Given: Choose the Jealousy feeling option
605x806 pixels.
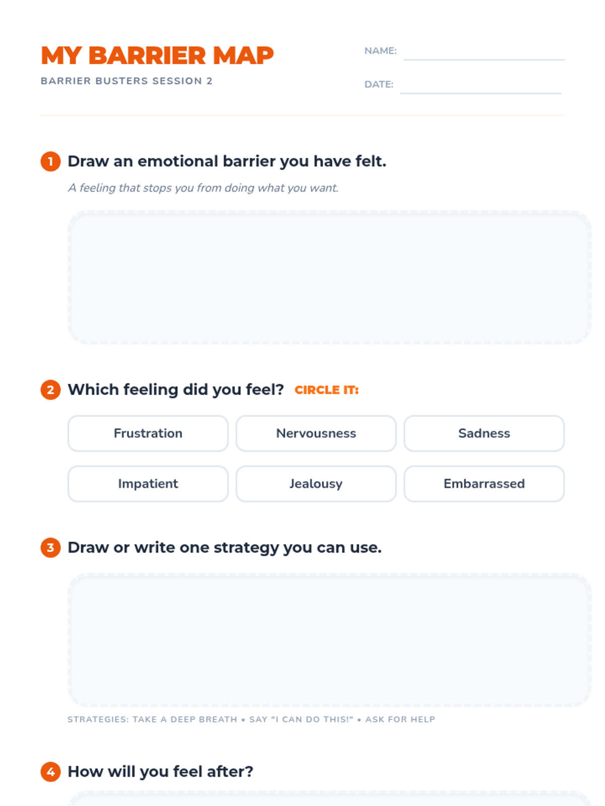Looking at the screenshot, I should 316,484.
